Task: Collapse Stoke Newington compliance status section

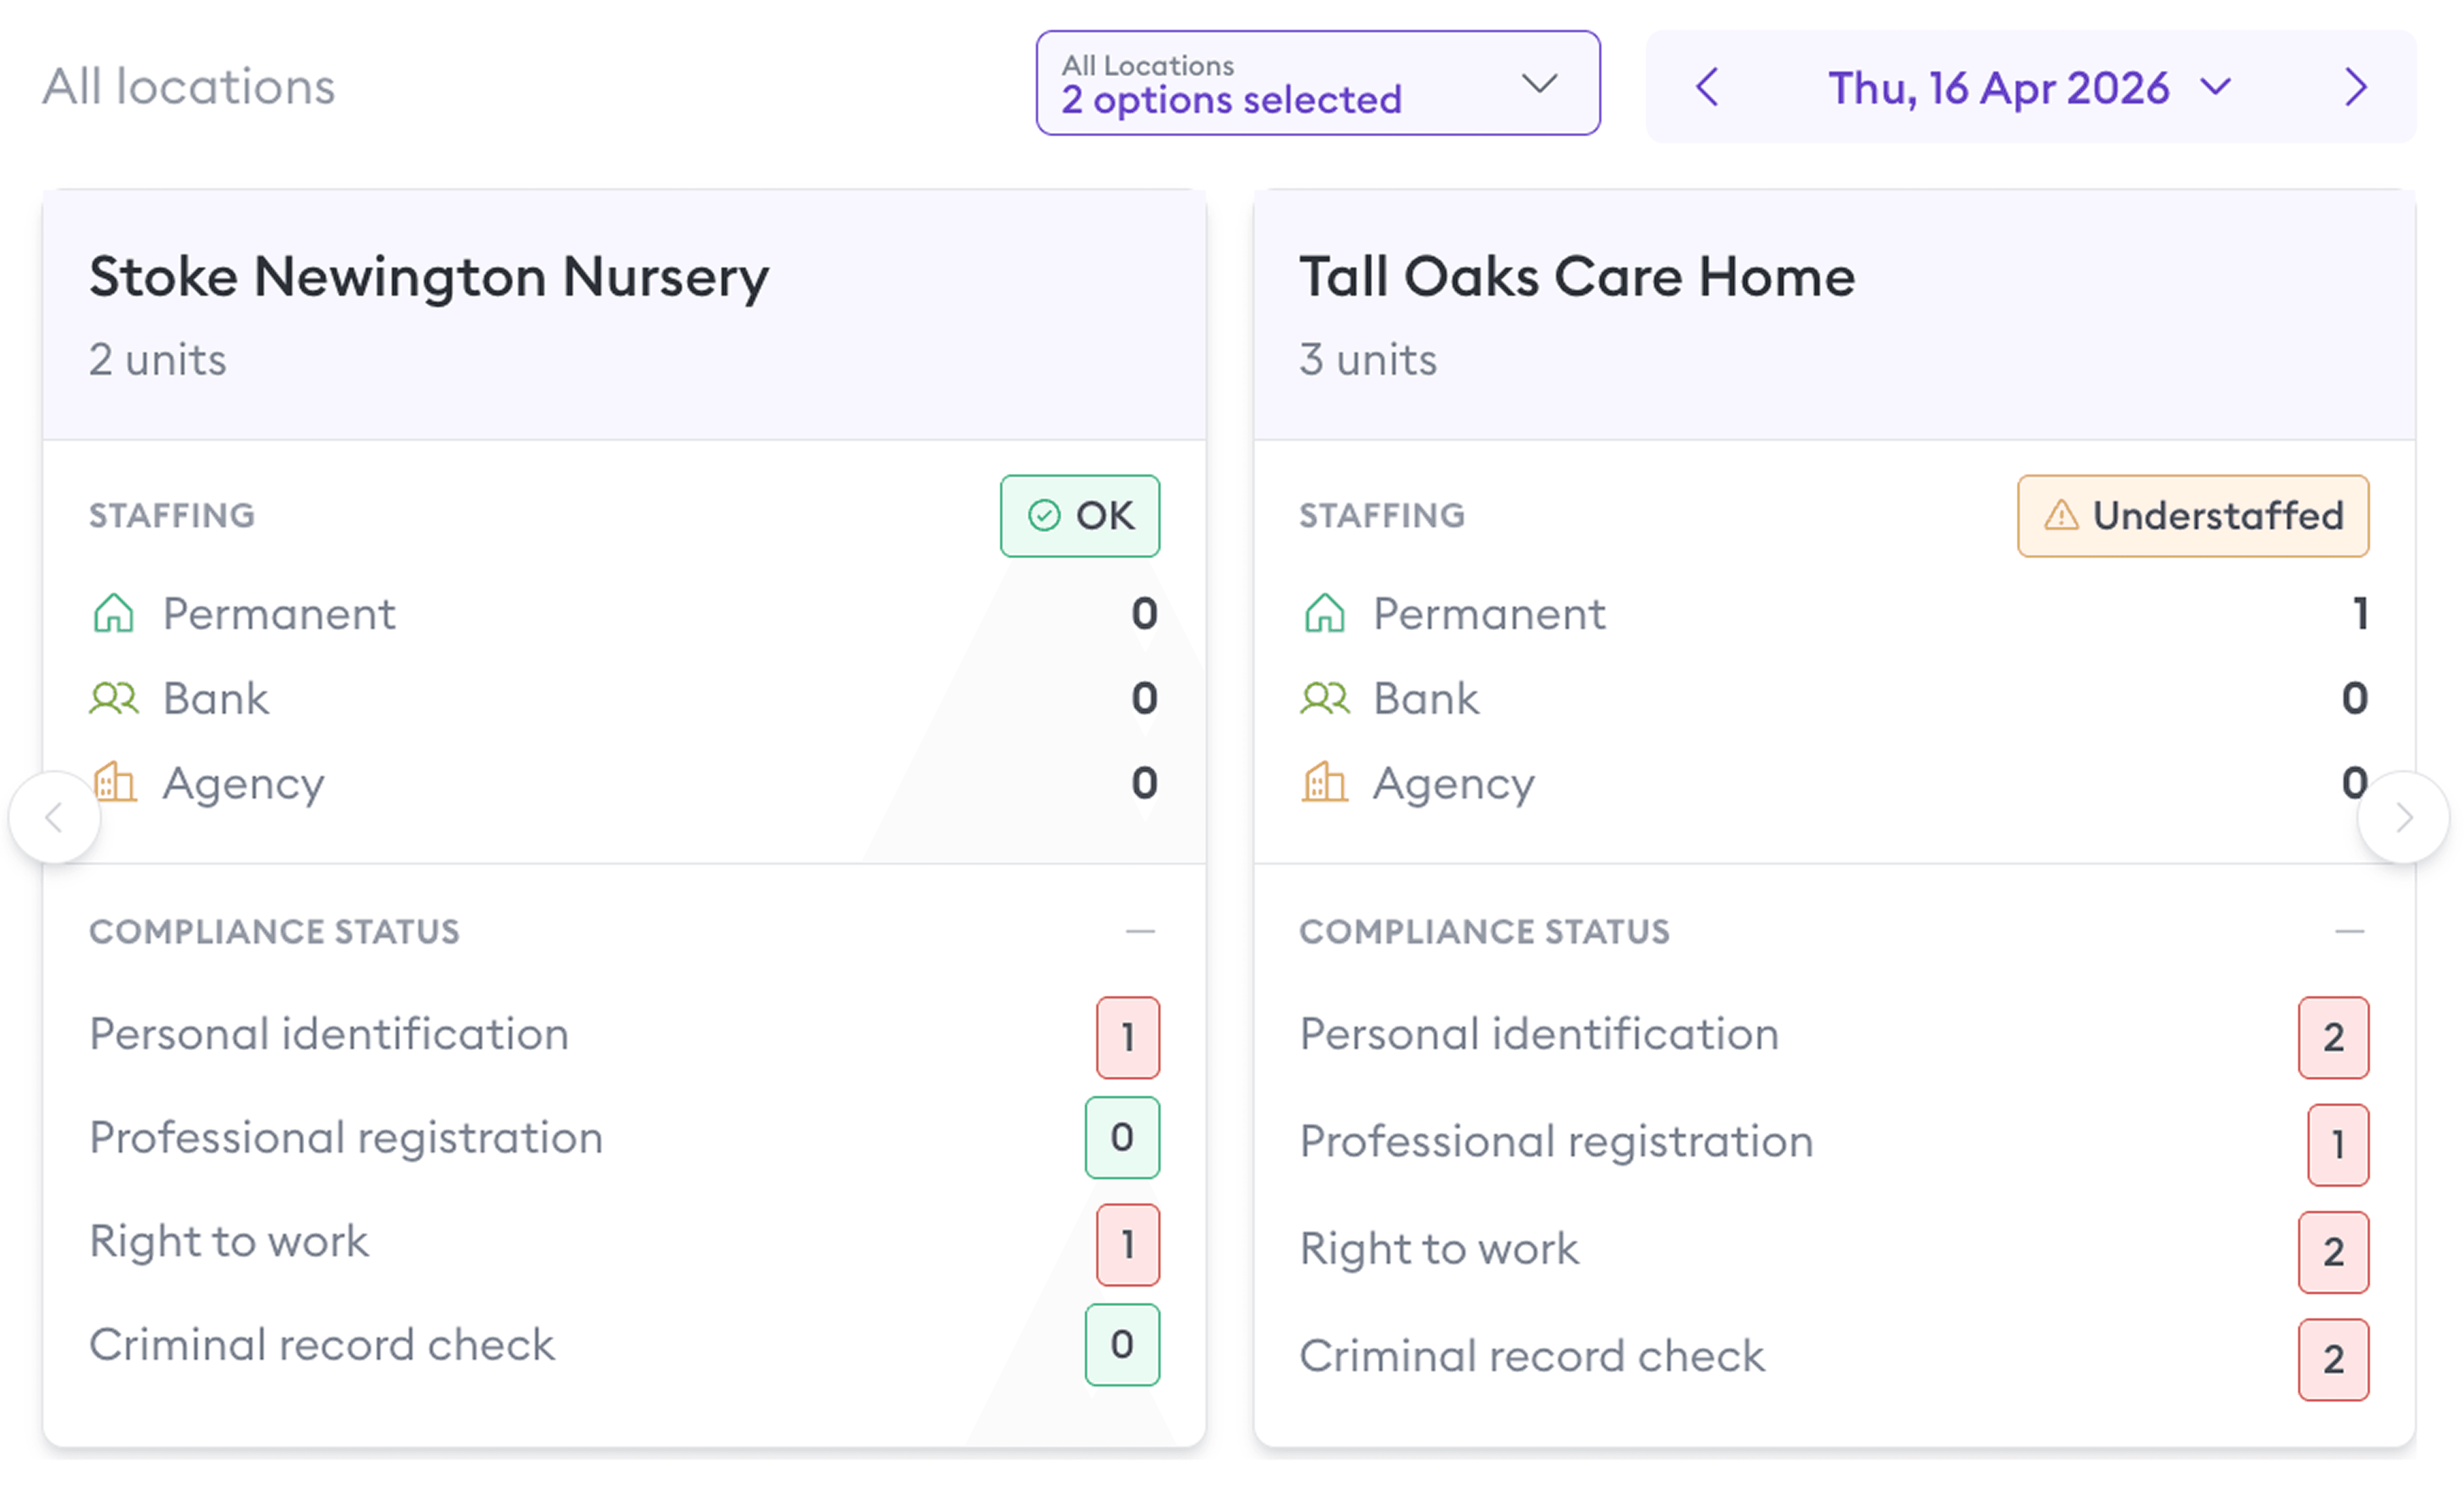Action: click(x=1140, y=932)
